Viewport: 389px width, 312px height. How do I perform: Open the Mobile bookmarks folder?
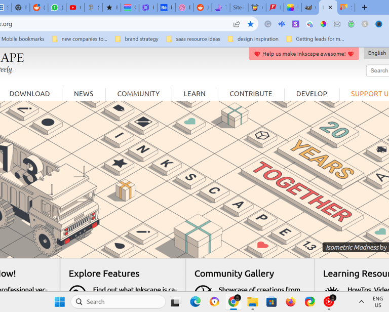pos(23,39)
